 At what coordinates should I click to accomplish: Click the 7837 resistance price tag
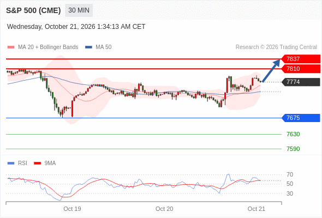point(301,59)
